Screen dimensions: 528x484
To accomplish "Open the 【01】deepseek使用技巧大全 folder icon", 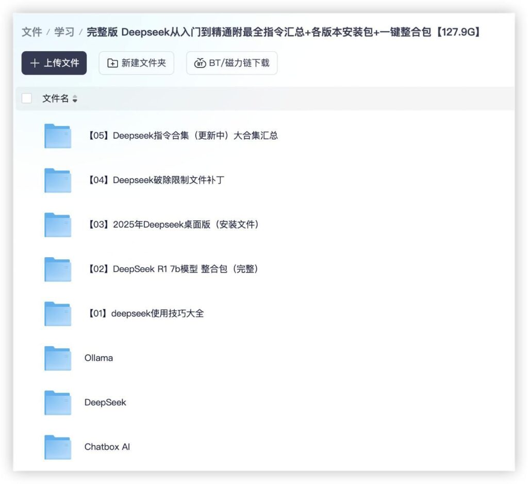I will pyautogui.click(x=58, y=313).
